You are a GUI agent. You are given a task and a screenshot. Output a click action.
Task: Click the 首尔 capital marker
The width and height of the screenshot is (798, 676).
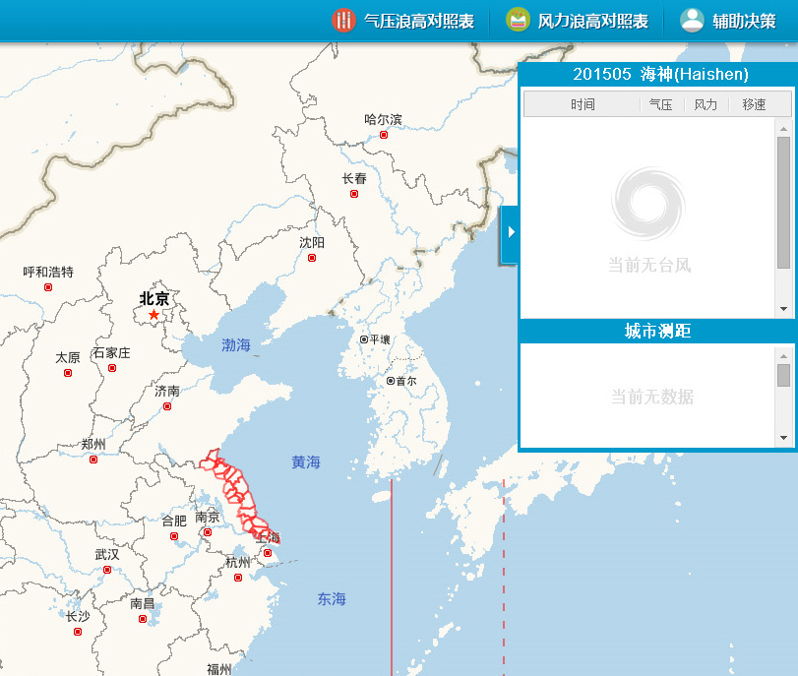click(391, 381)
